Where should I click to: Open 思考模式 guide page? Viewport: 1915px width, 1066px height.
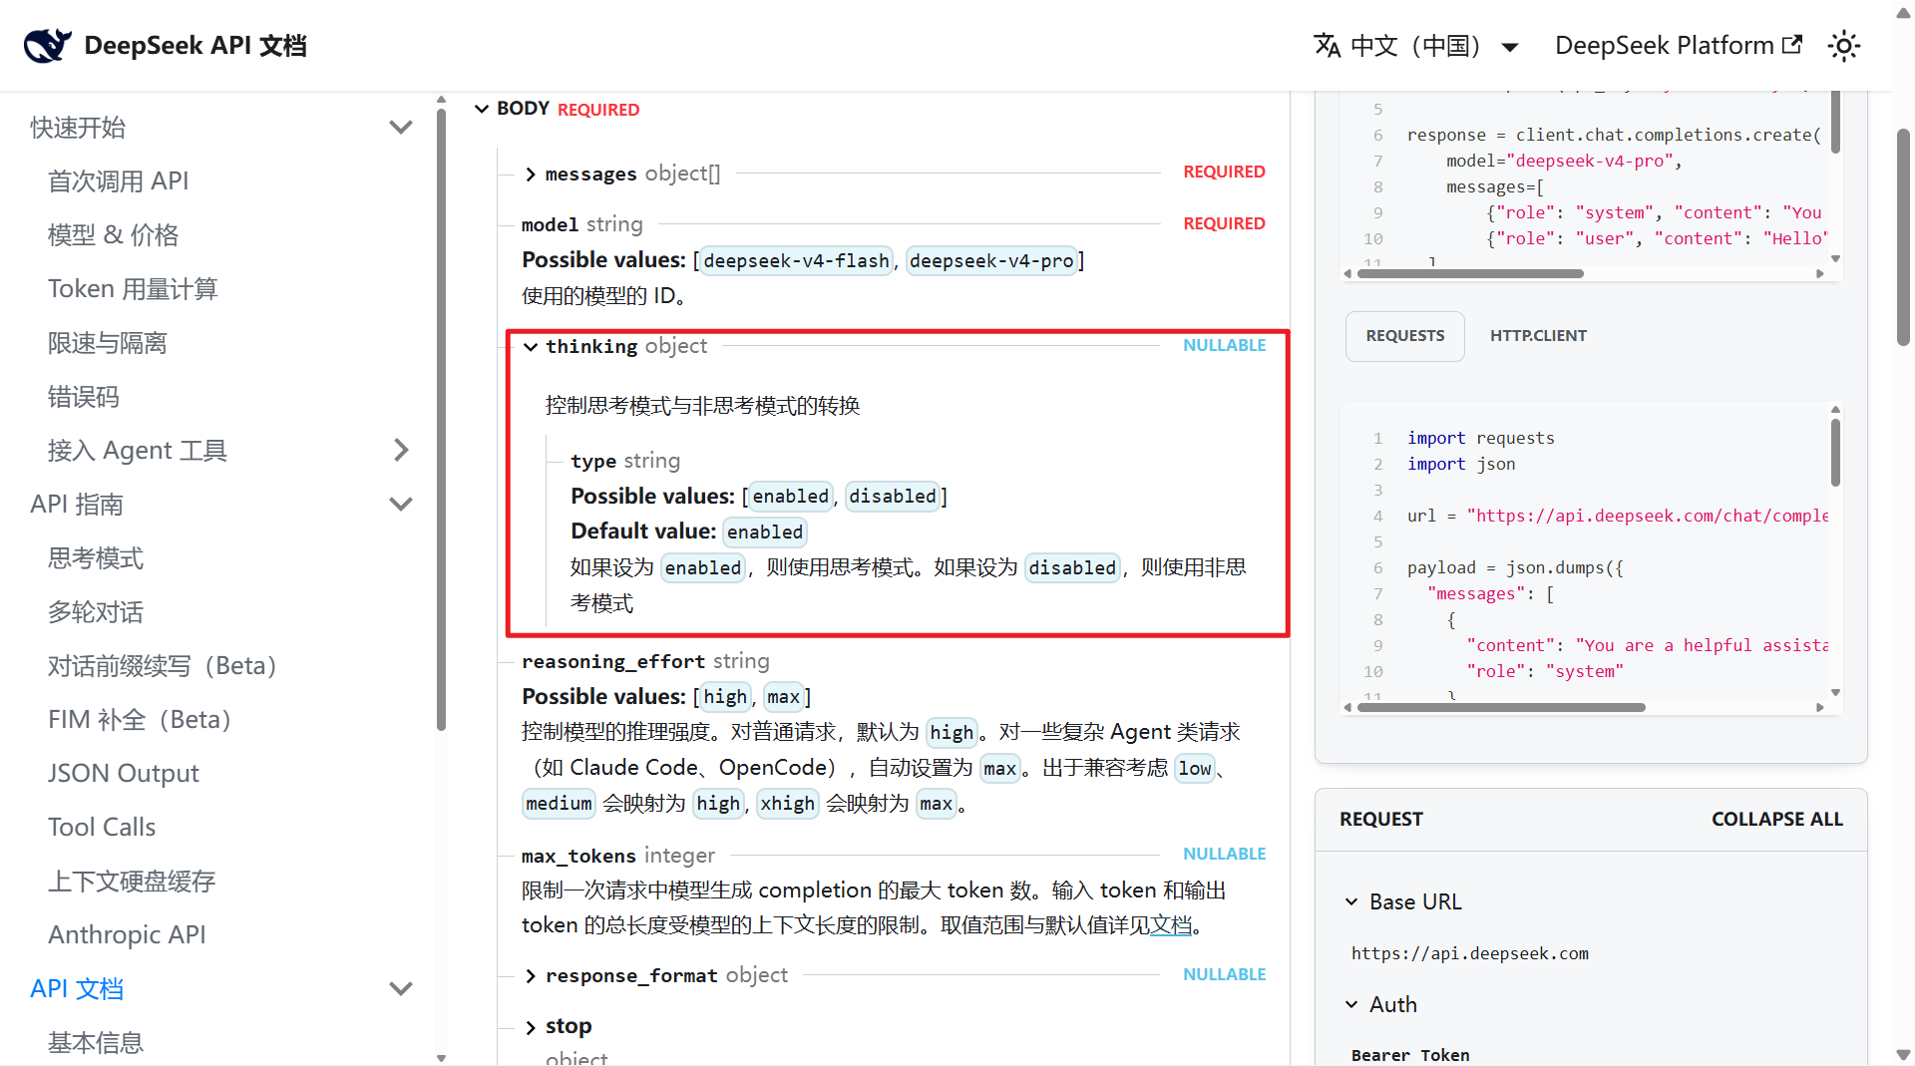click(96, 558)
